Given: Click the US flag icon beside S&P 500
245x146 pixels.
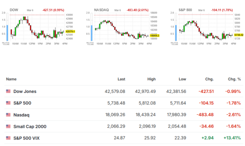Looking at the screenshot, I should [x=8, y=103].
